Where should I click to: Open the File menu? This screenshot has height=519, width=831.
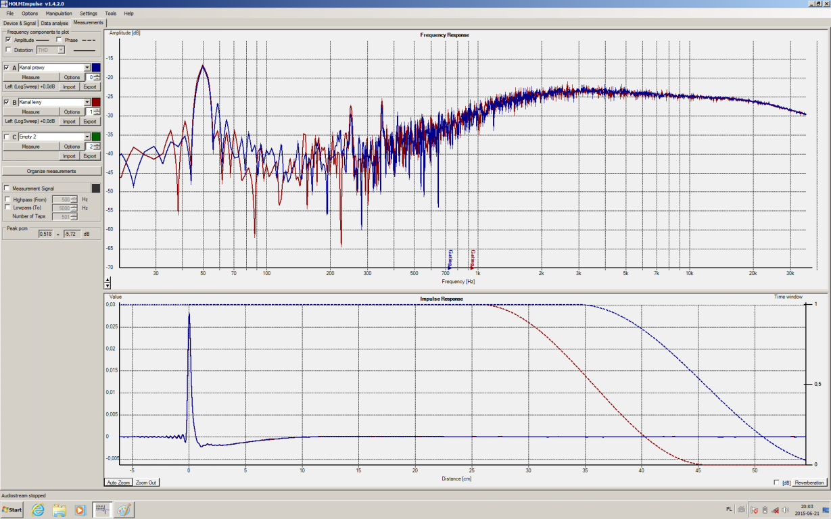(x=10, y=14)
